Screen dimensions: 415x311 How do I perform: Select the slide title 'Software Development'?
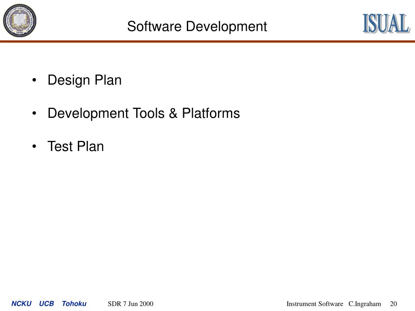[x=197, y=26]
